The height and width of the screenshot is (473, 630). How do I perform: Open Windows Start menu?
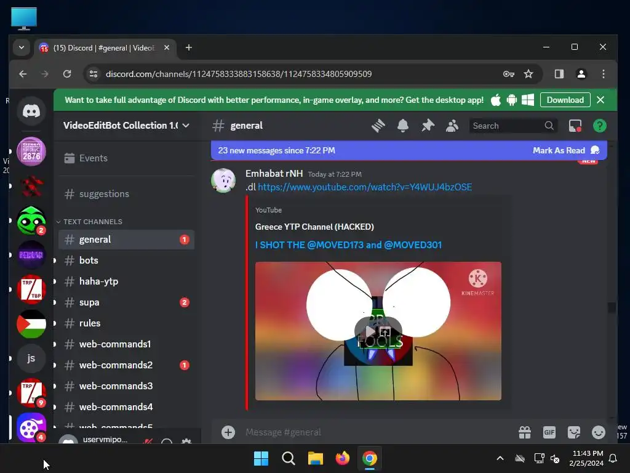261,458
